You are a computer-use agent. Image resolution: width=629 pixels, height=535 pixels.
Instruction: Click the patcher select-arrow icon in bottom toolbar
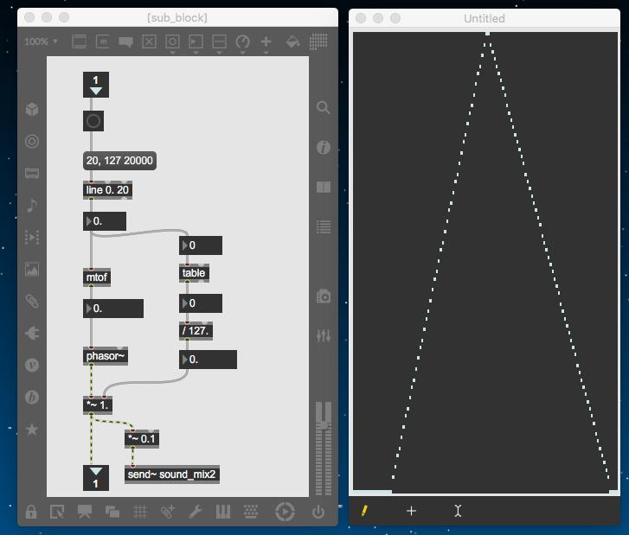pyautogui.click(x=57, y=512)
